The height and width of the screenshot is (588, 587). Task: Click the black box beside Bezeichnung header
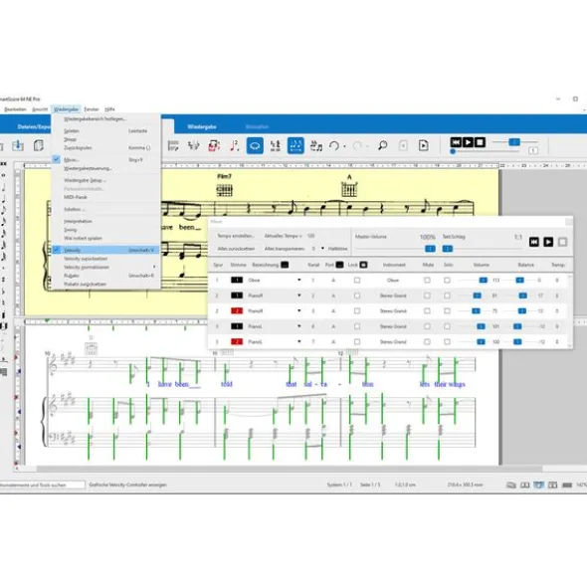click(285, 265)
